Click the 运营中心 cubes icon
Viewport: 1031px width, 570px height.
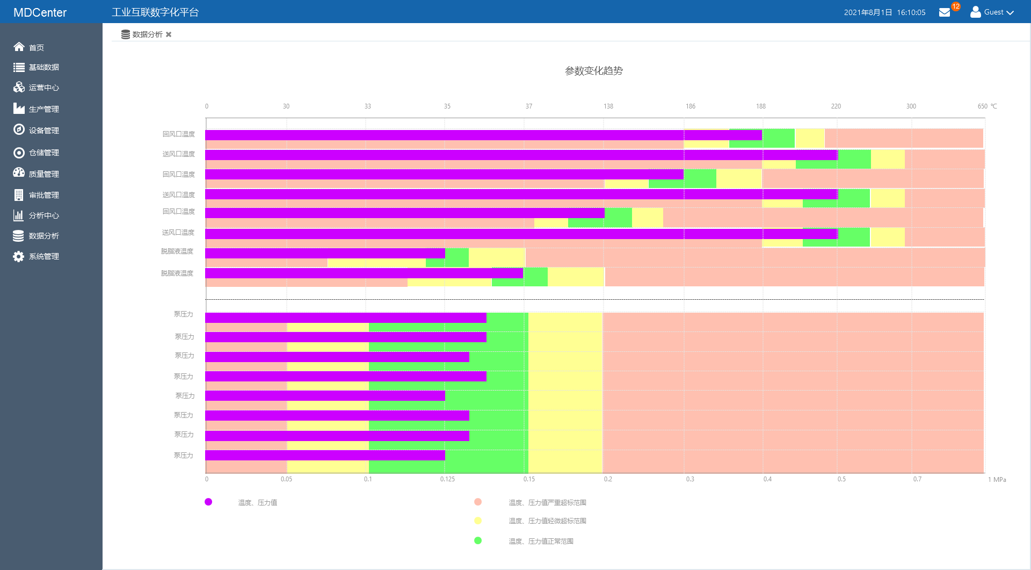click(19, 87)
